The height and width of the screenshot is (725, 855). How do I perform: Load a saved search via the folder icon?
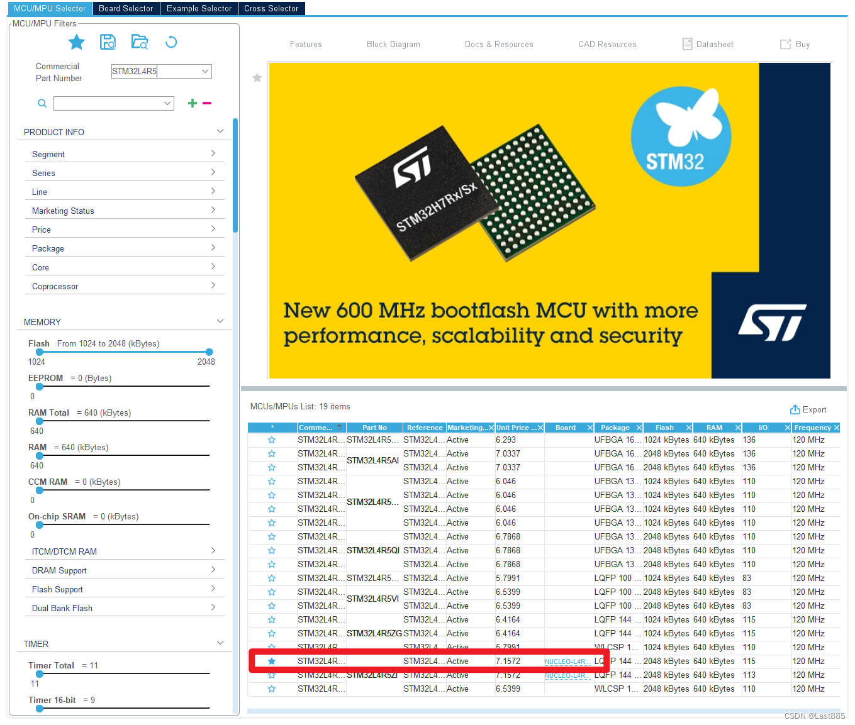coord(140,42)
